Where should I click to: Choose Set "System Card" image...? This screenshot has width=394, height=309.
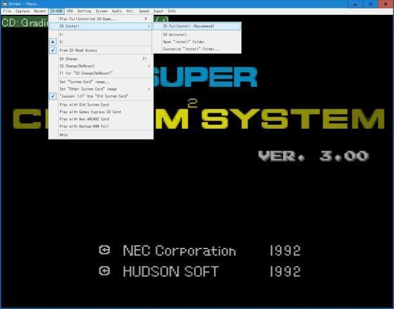(x=101, y=82)
